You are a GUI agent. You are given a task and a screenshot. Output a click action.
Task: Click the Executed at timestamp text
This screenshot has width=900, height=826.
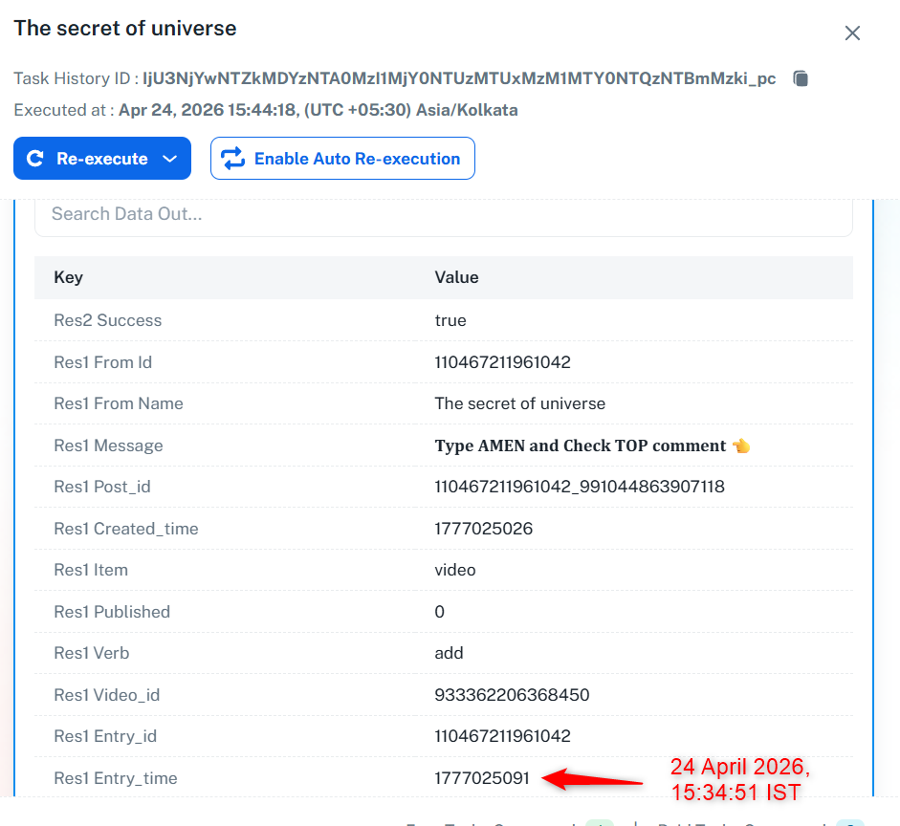click(x=318, y=110)
